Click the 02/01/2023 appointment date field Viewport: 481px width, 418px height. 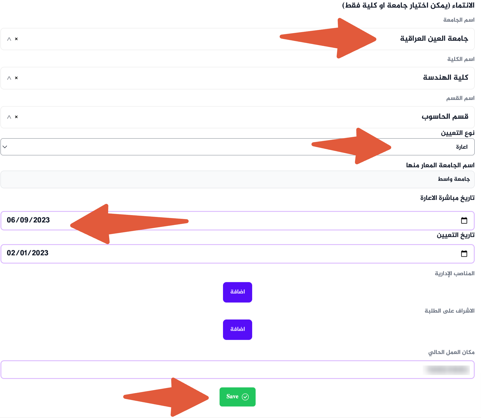(28, 253)
